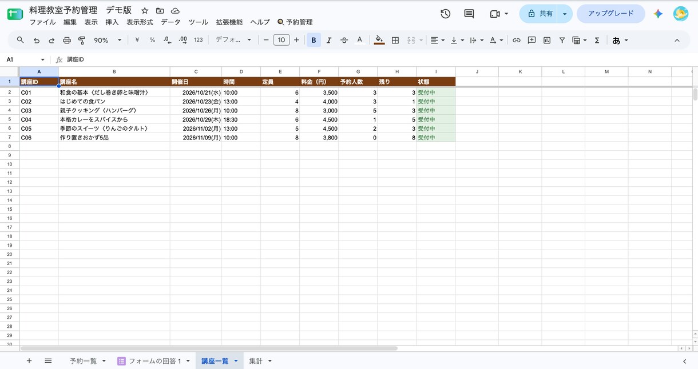Viewport: 698px width, 369px height.
Task: Open the データ menu
Action: 170,22
